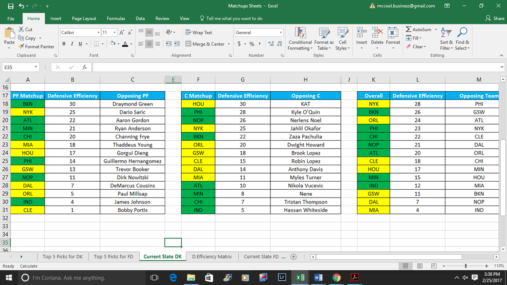Open the Find & Select magnifier menu
This screenshot has height=285, width=507.
pyautogui.click(x=462, y=38)
